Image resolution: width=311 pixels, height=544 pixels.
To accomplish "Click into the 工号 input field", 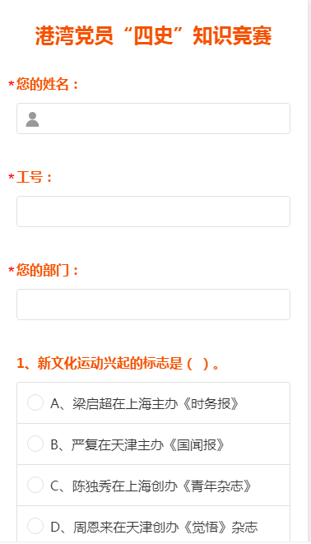I will coord(153,212).
